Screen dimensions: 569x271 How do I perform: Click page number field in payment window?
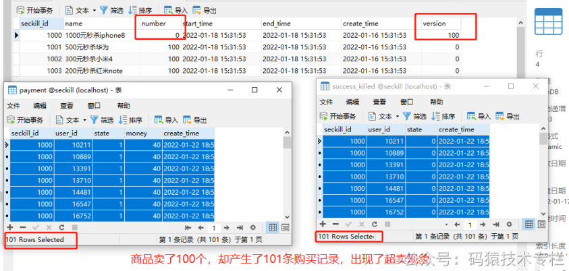pos(214,228)
